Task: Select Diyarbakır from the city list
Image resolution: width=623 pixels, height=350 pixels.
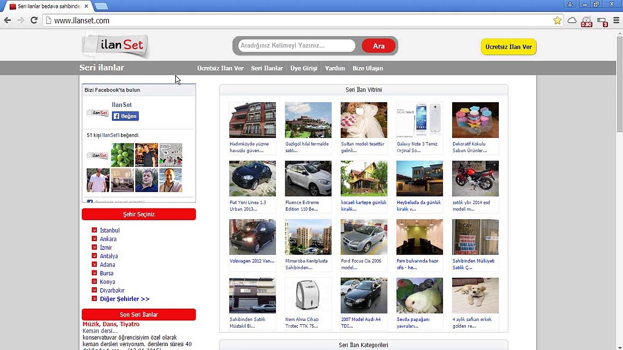Action: coord(112,291)
